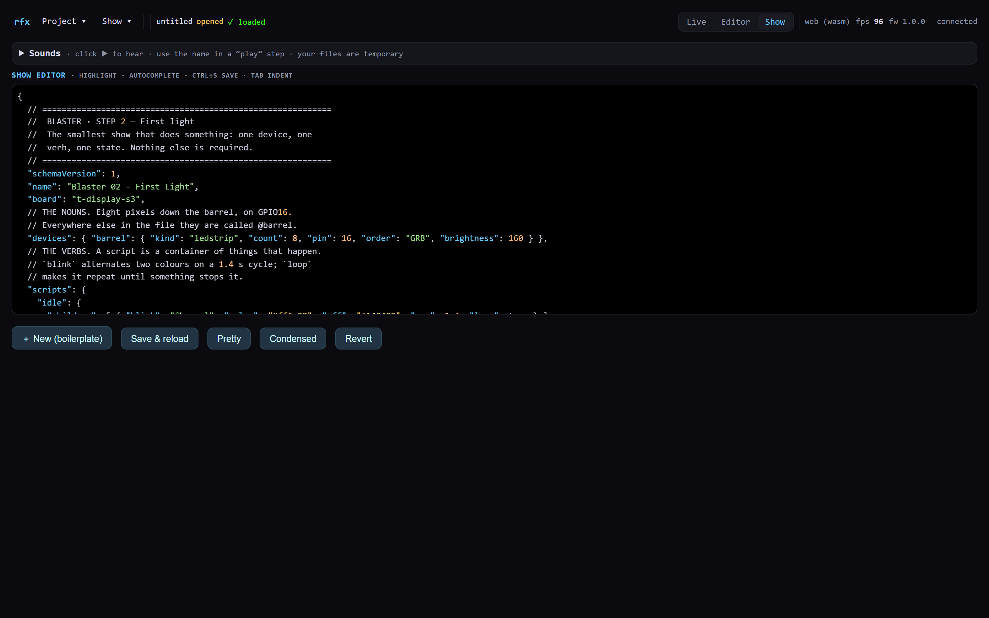Open the Project dropdown menu
Screen dimensions: 989x618
coord(64,21)
